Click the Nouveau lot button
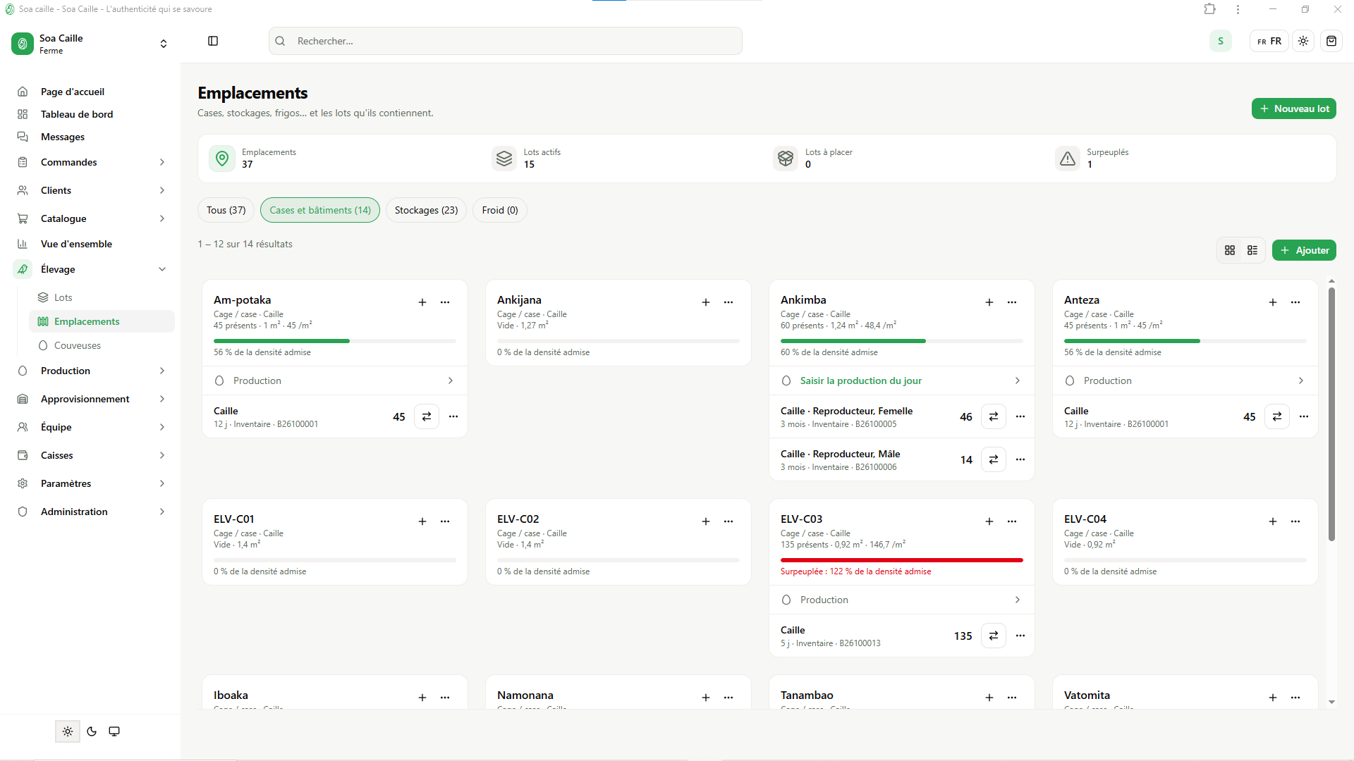Viewport: 1354px width, 761px height. [x=1294, y=109]
